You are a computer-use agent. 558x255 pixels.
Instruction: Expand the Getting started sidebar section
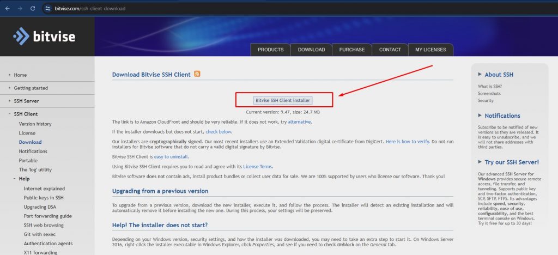tap(9, 88)
